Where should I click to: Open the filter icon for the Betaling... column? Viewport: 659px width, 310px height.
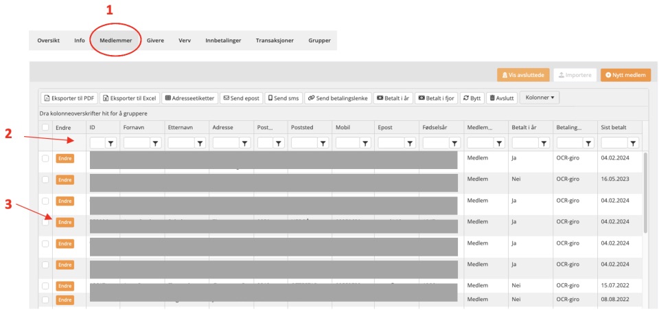pyautogui.click(x=588, y=144)
